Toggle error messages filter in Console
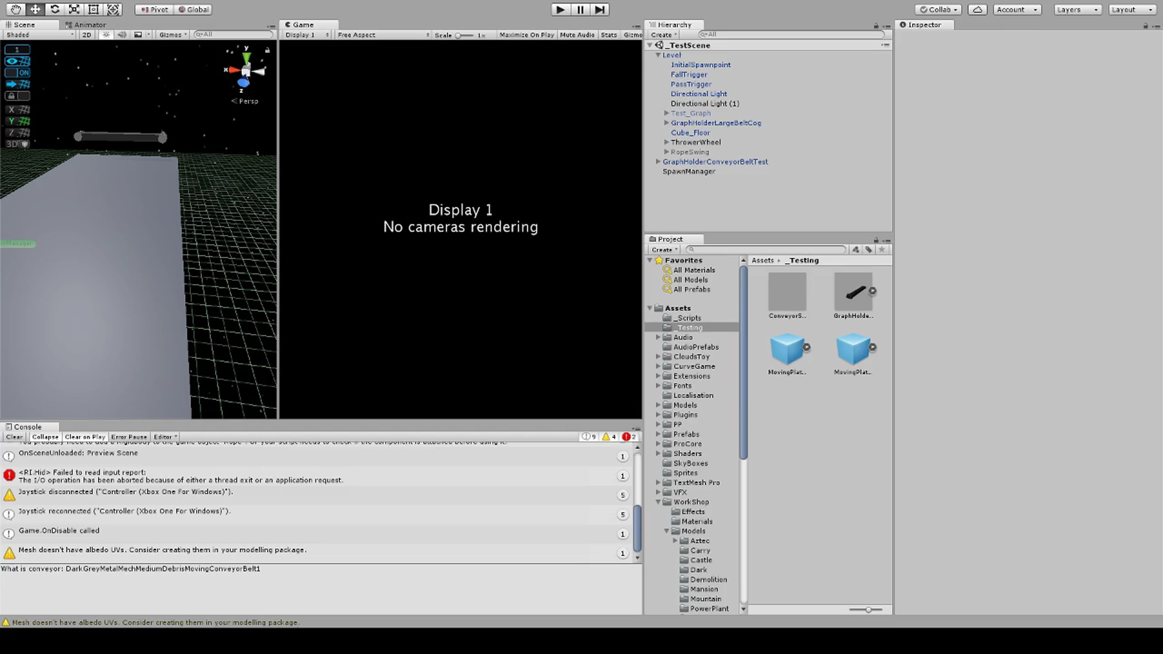Screen dimensions: 1163x654 point(629,436)
